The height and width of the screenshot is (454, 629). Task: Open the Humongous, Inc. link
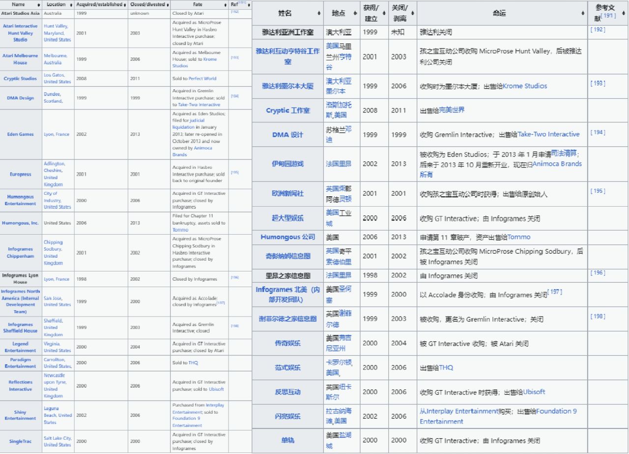[x=20, y=223]
